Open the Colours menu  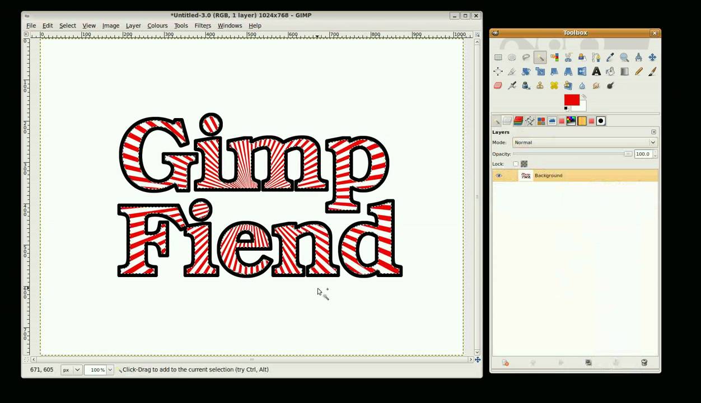(x=157, y=26)
